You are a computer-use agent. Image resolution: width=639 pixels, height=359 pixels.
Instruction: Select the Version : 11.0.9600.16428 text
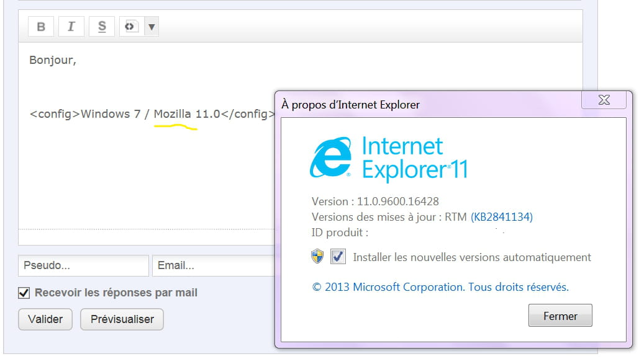click(x=375, y=202)
